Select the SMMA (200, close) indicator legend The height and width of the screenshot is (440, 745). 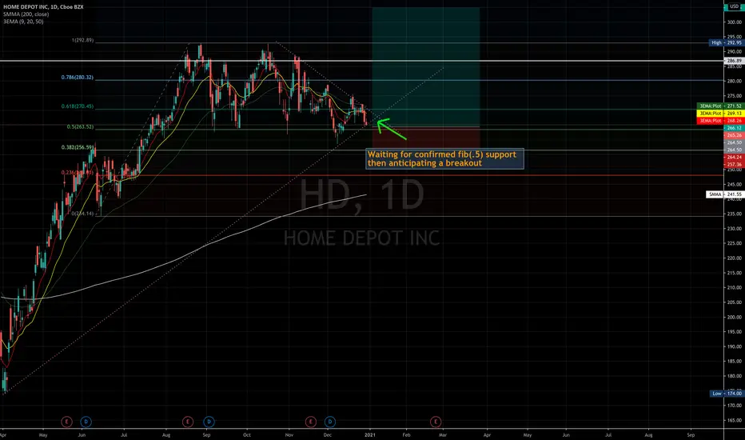pyautogui.click(x=26, y=14)
